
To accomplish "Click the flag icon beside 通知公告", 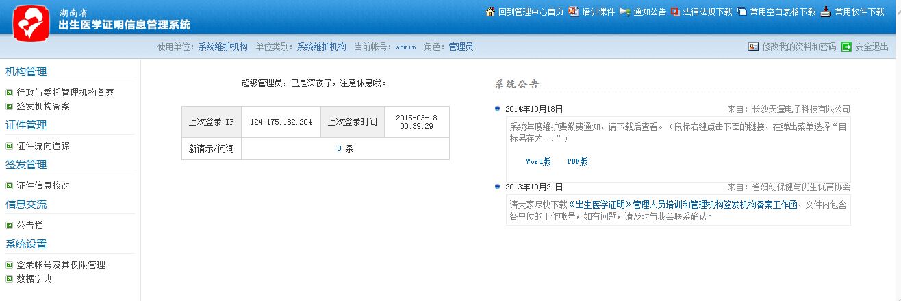I will tap(624, 12).
